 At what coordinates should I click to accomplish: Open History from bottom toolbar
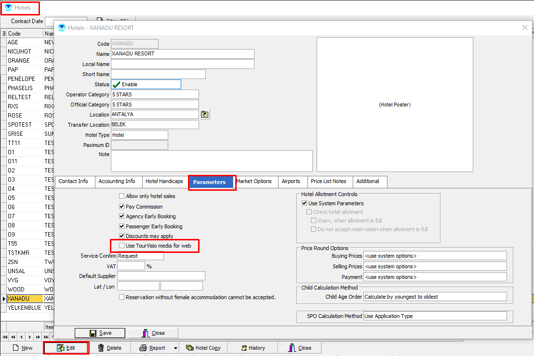point(251,348)
